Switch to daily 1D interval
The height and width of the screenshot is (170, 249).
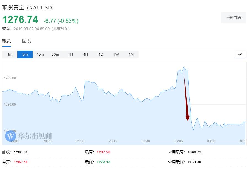(101, 54)
